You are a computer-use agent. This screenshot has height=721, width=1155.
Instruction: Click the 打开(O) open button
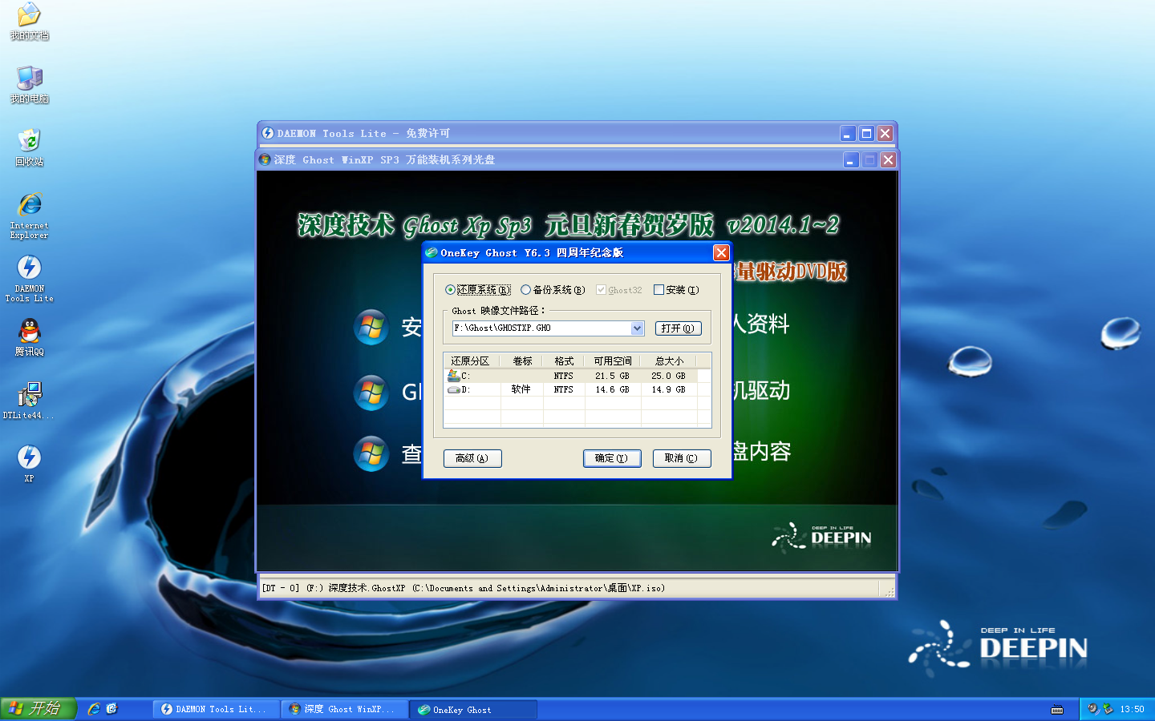[679, 328]
